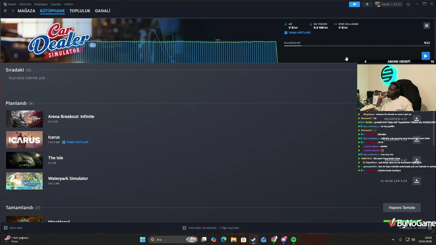Image resolution: width=436 pixels, height=245 pixels.
Task: Start The Isle download now
Action: tap(417, 160)
